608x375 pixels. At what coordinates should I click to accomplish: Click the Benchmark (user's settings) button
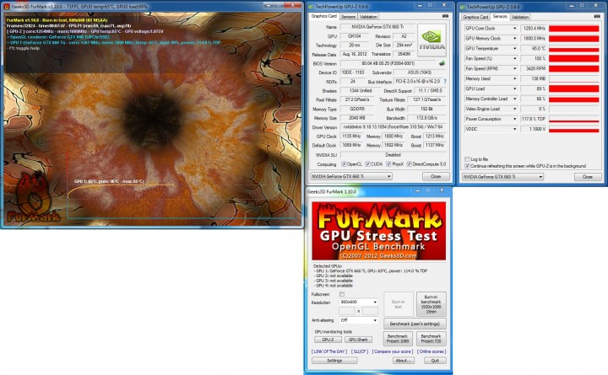point(415,324)
